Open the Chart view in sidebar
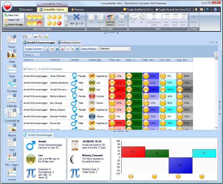 pyautogui.click(x=12, y=56)
